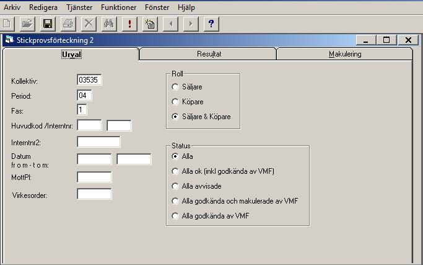
Task: Open the Fönster menu
Action: [157, 7]
